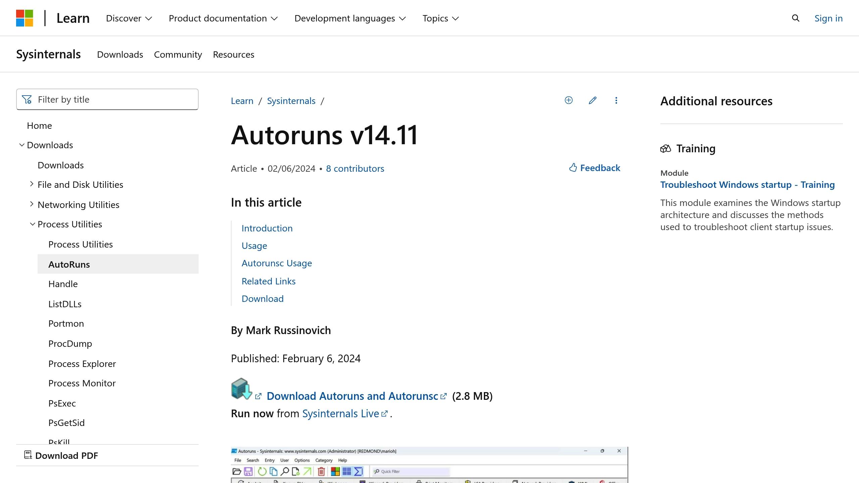Viewport: 859px width, 483px height.
Task: Click the Learn brand link
Action: pos(73,18)
